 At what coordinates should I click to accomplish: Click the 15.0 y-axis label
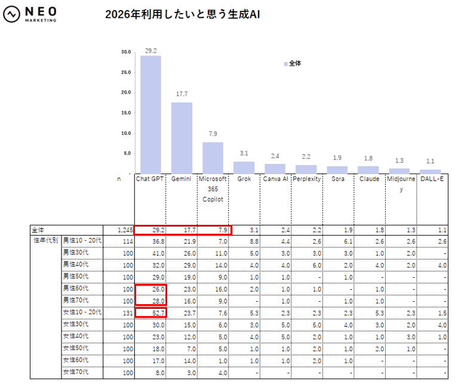pos(126,113)
